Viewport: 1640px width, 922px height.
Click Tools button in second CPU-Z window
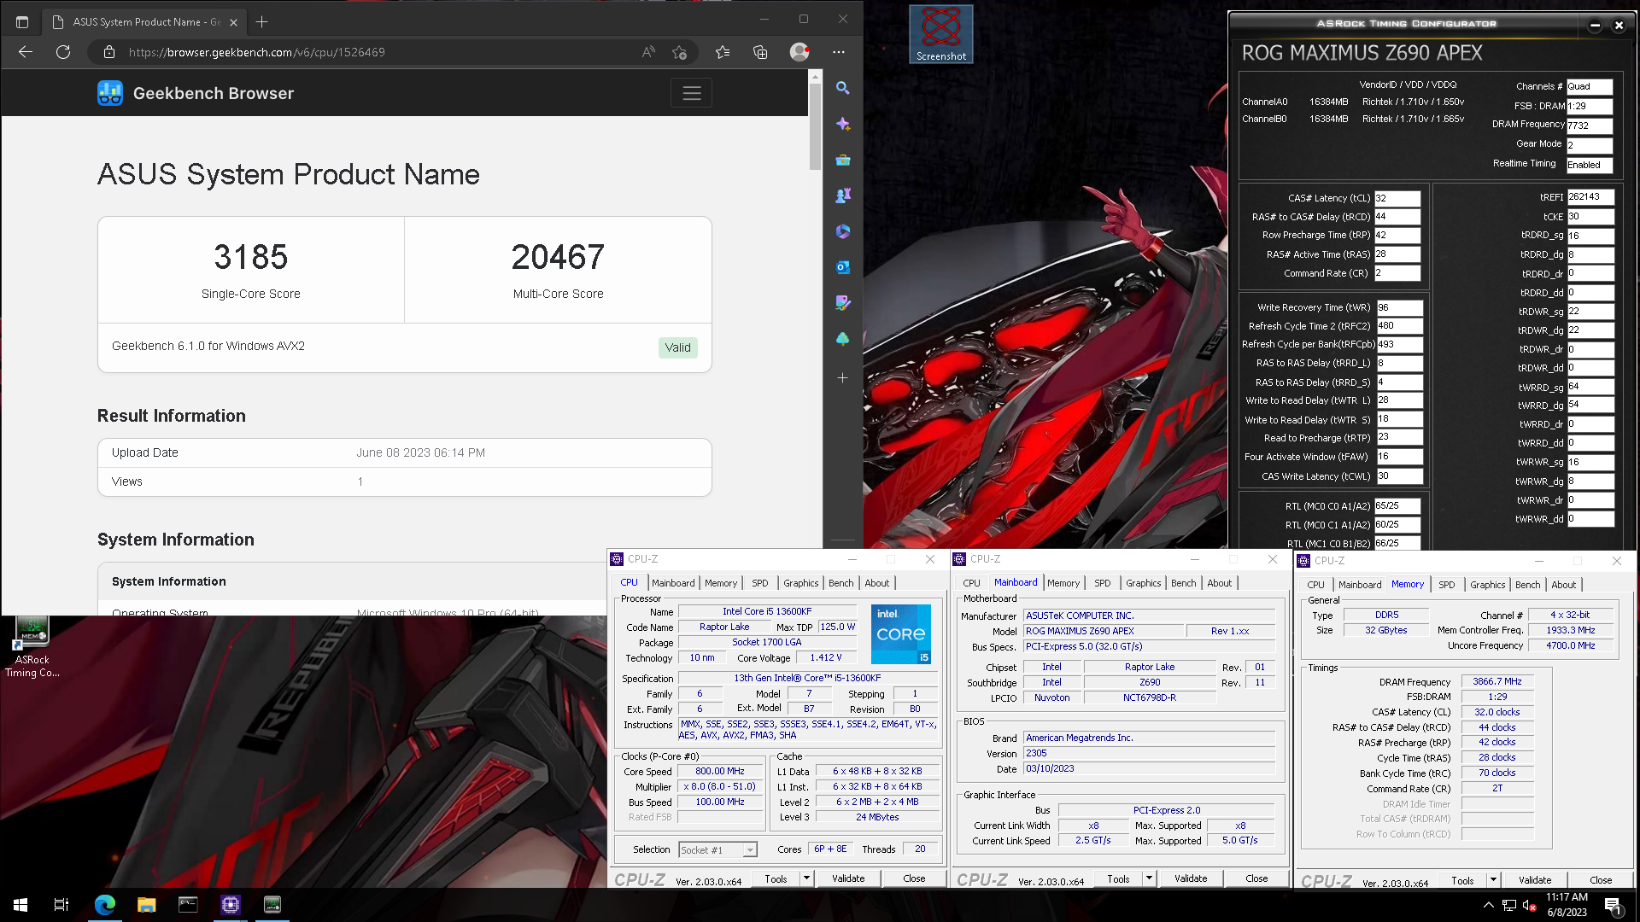pos(1118,878)
